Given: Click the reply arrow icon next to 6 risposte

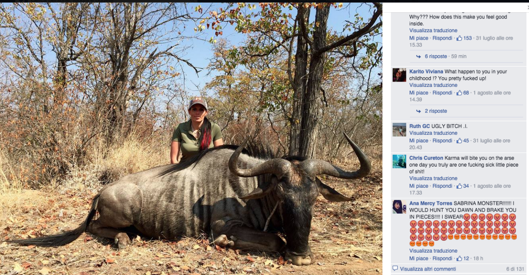Looking at the screenshot, I should pos(419,56).
